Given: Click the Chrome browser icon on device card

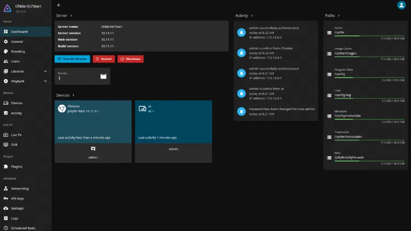Looking at the screenshot, I should click(x=62, y=109).
